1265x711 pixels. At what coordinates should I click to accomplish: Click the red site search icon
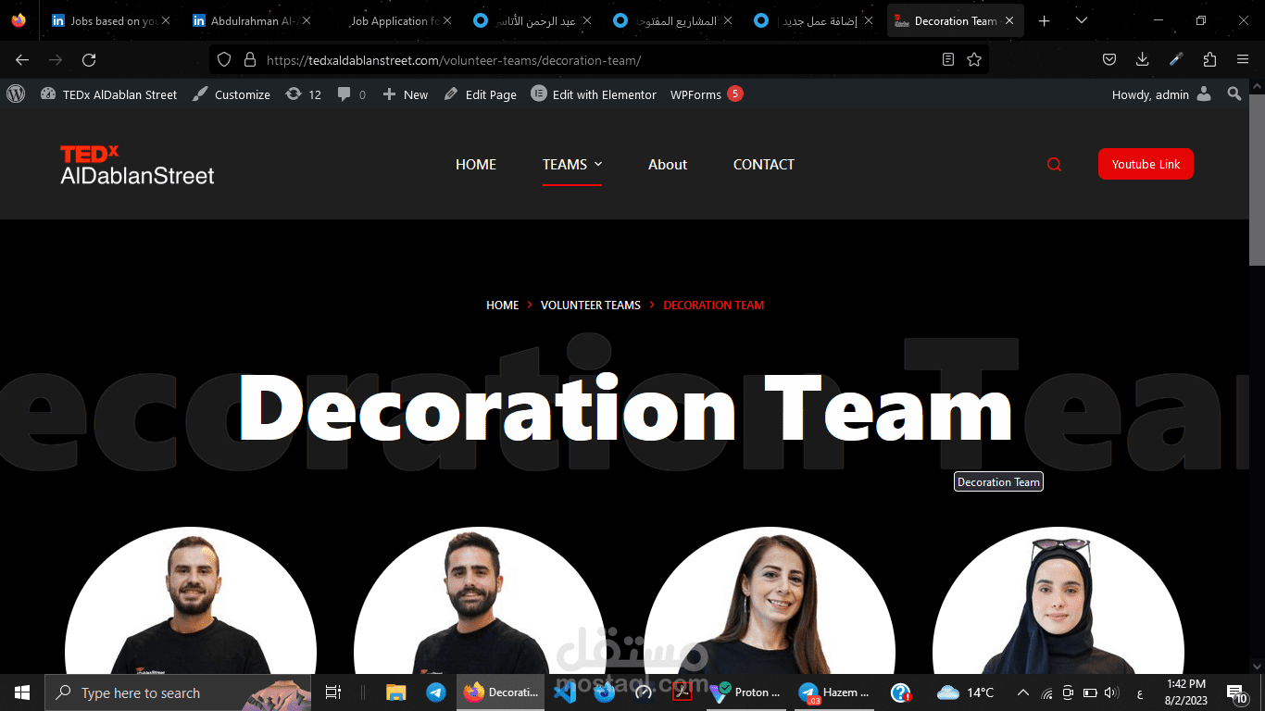(x=1054, y=165)
